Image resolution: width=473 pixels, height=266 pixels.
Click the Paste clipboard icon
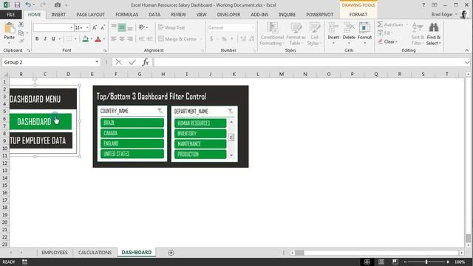pyautogui.click(x=9, y=28)
